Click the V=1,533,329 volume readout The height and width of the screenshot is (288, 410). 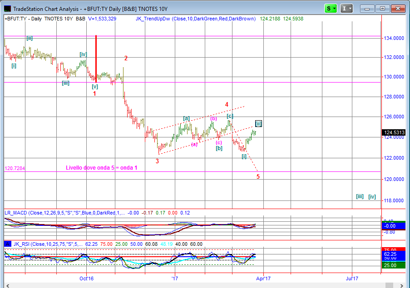pos(102,19)
